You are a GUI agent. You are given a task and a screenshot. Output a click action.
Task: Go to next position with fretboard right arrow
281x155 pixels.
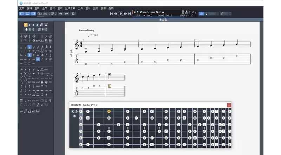pyautogui.click(x=76, y=111)
